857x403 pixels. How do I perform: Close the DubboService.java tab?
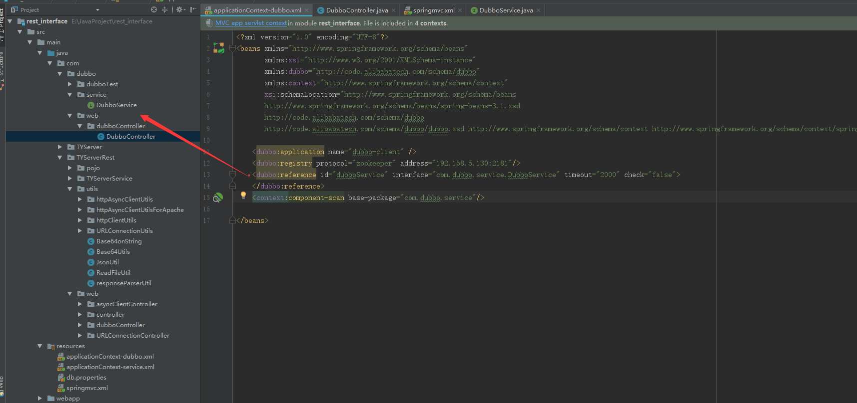538,10
